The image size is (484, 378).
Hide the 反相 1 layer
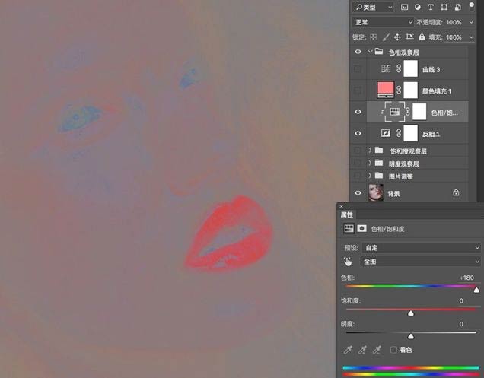tap(358, 133)
